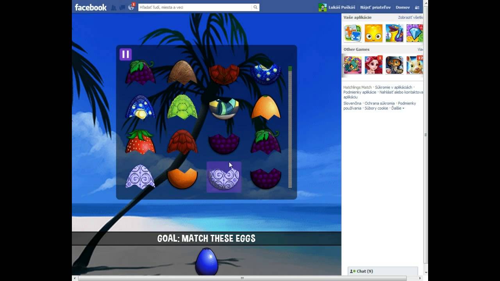This screenshot has width=500, height=281.
Task: Select the blue starry egg with yellow moon
Action: (140, 107)
